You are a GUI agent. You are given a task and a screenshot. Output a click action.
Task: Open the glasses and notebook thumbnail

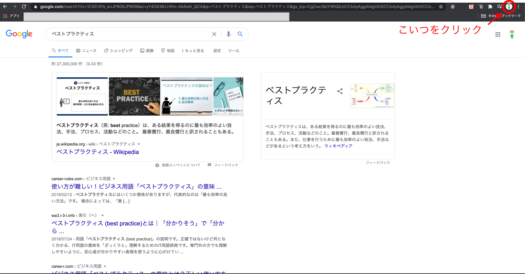pyautogui.click(x=228, y=96)
